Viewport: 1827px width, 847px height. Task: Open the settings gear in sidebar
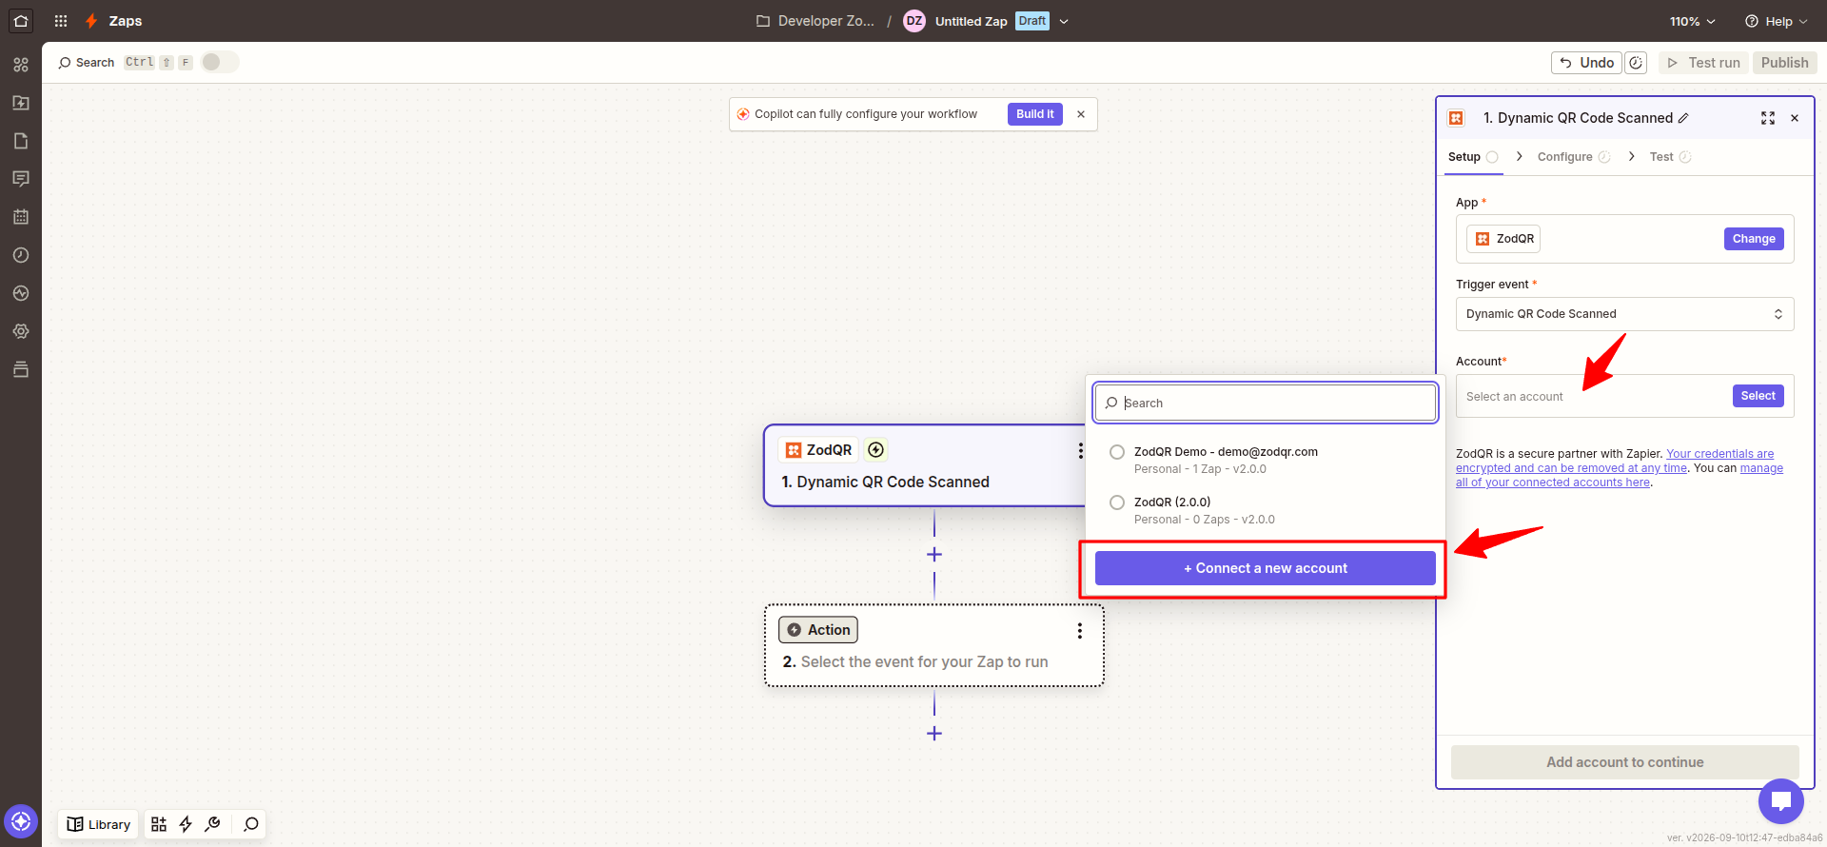click(x=21, y=331)
